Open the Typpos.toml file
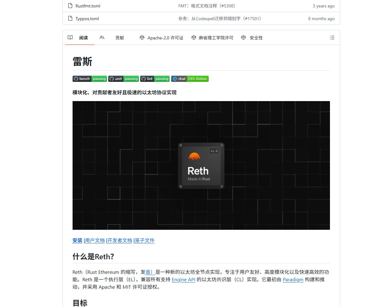This screenshot has height=307, width=365. (x=87, y=19)
